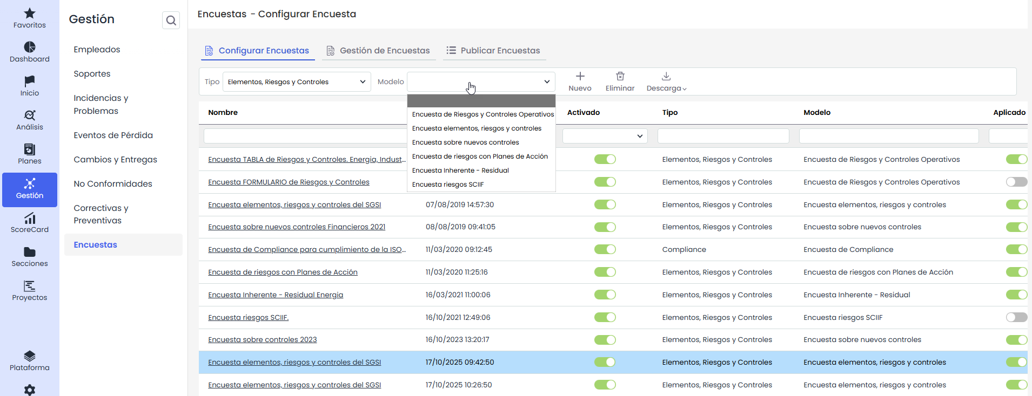Click the Nuevo plus icon
Viewport: 1032px width, 396px height.
(x=580, y=77)
